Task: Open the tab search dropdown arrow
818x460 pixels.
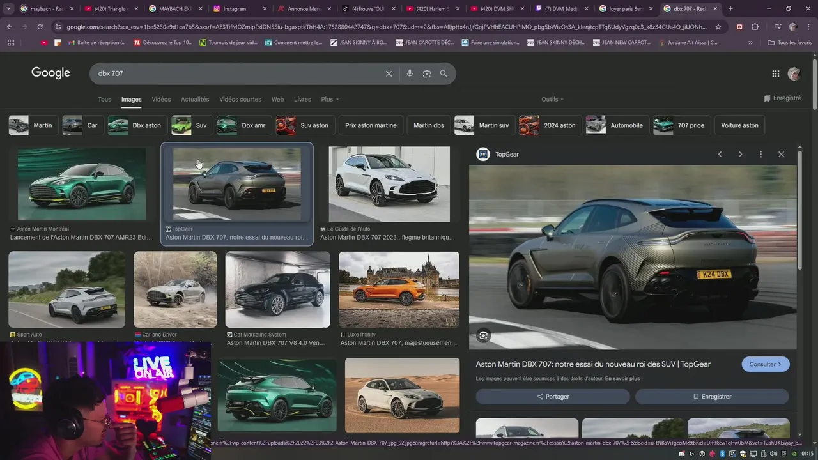Action: (x=8, y=9)
